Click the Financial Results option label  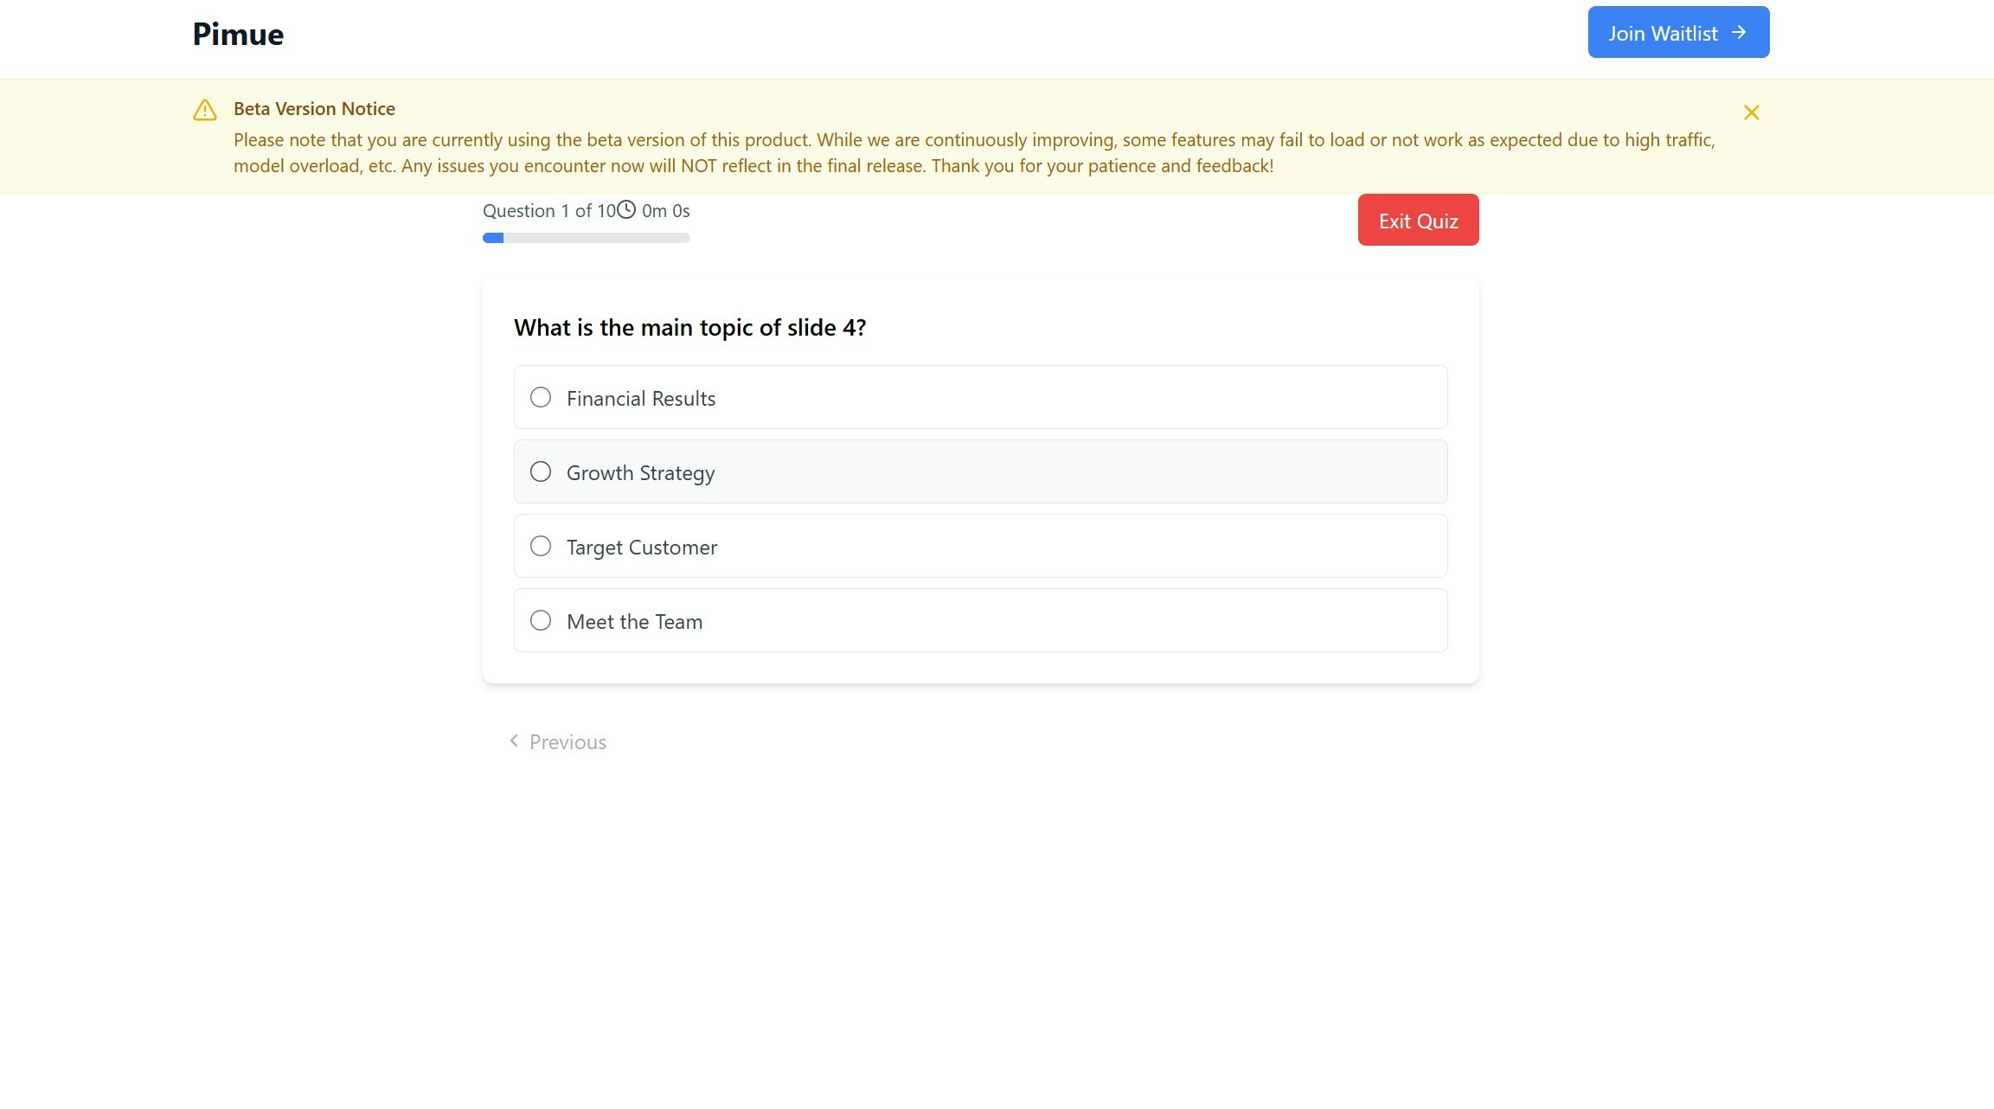(x=641, y=399)
